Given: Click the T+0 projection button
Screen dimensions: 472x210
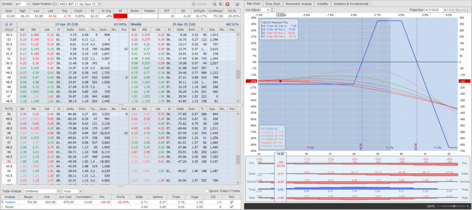Looking at the screenshot, I should click(x=451, y=10).
